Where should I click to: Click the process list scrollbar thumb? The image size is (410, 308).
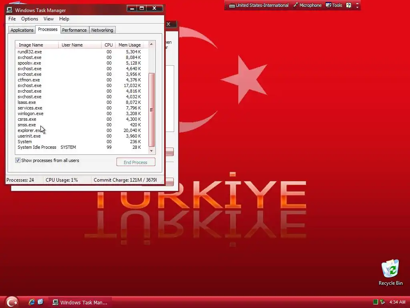click(x=151, y=110)
